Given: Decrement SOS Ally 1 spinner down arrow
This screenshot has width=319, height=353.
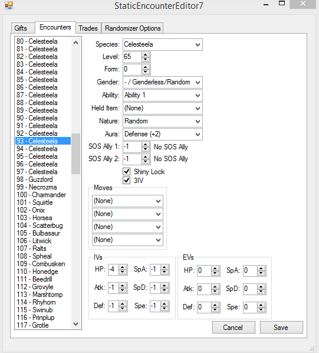Looking at the screenshot, I should 146,149.
